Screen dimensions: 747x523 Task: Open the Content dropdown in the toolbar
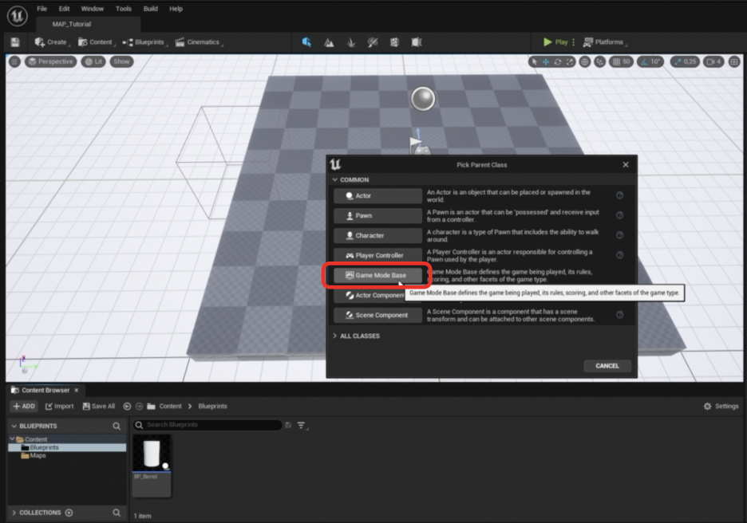(x=97, y=42)
